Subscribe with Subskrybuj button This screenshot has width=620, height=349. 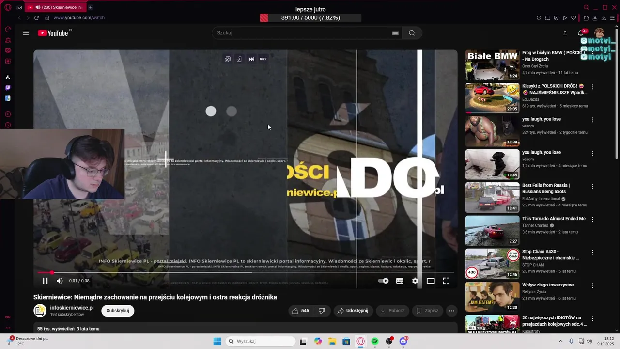click(118, 311)
